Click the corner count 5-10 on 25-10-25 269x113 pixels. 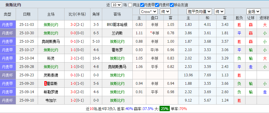[96, 41]
